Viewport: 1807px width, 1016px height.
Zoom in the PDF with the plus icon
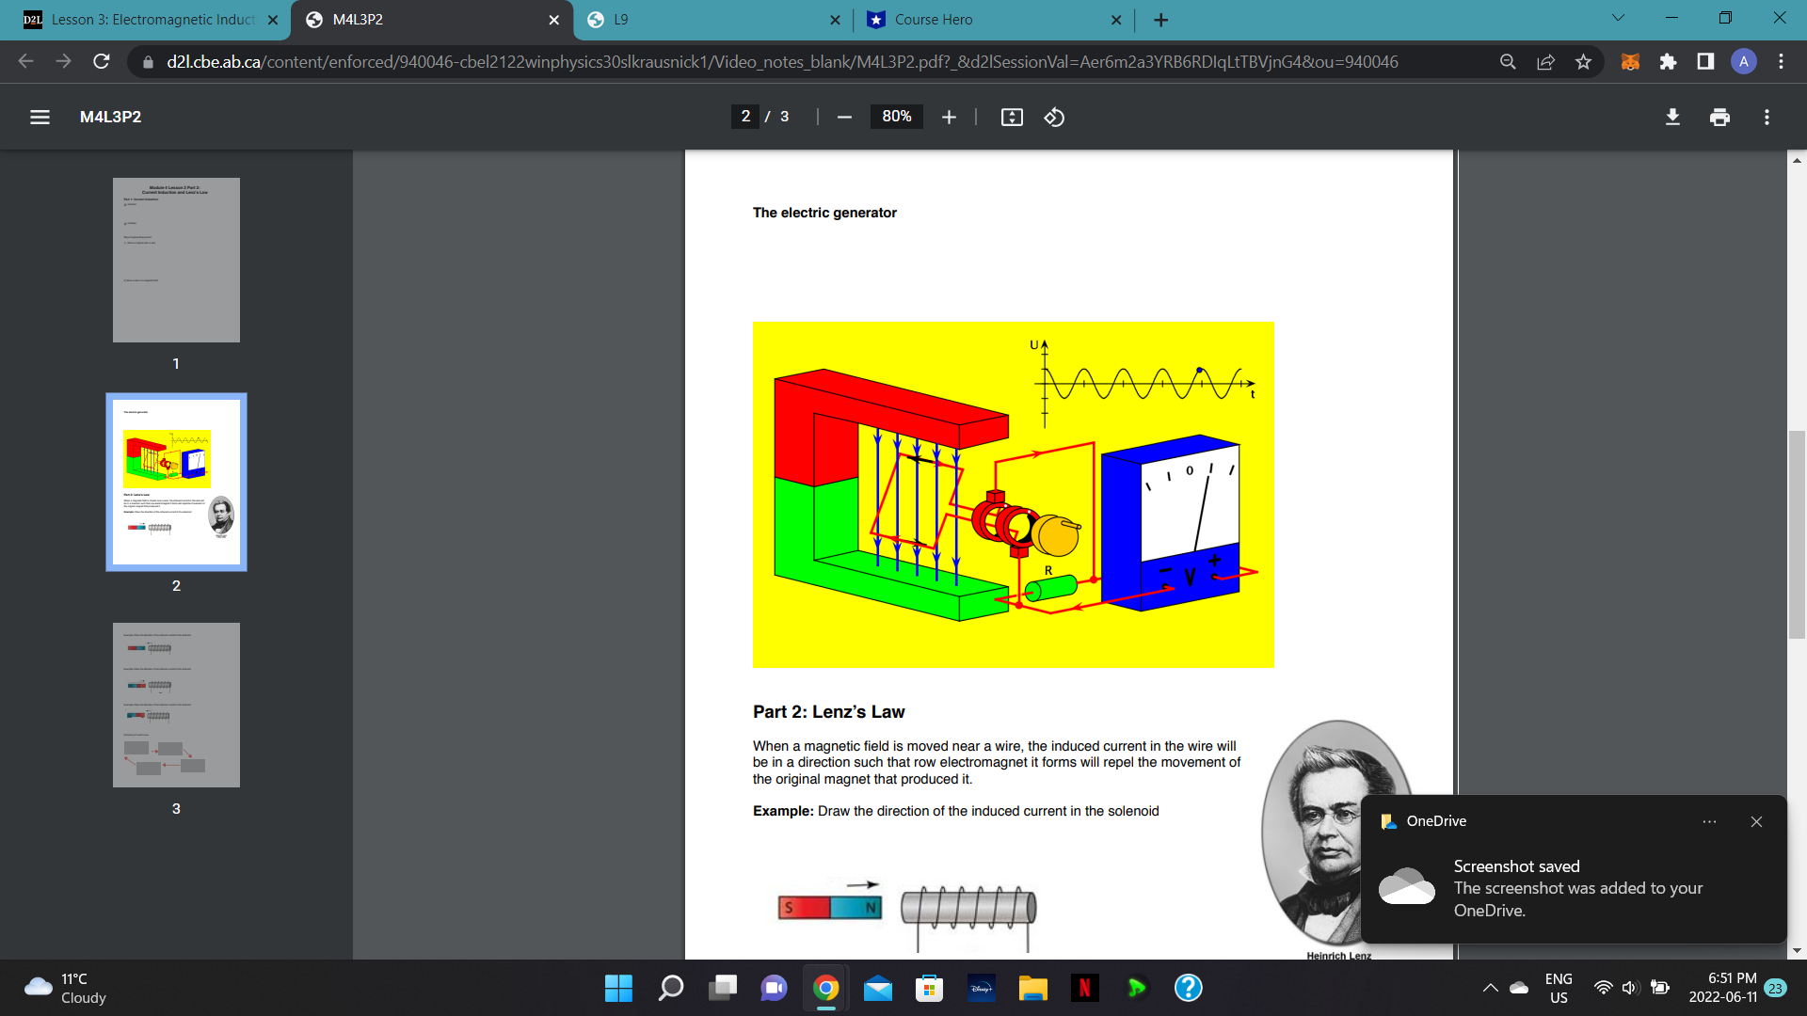coord(949,117)
